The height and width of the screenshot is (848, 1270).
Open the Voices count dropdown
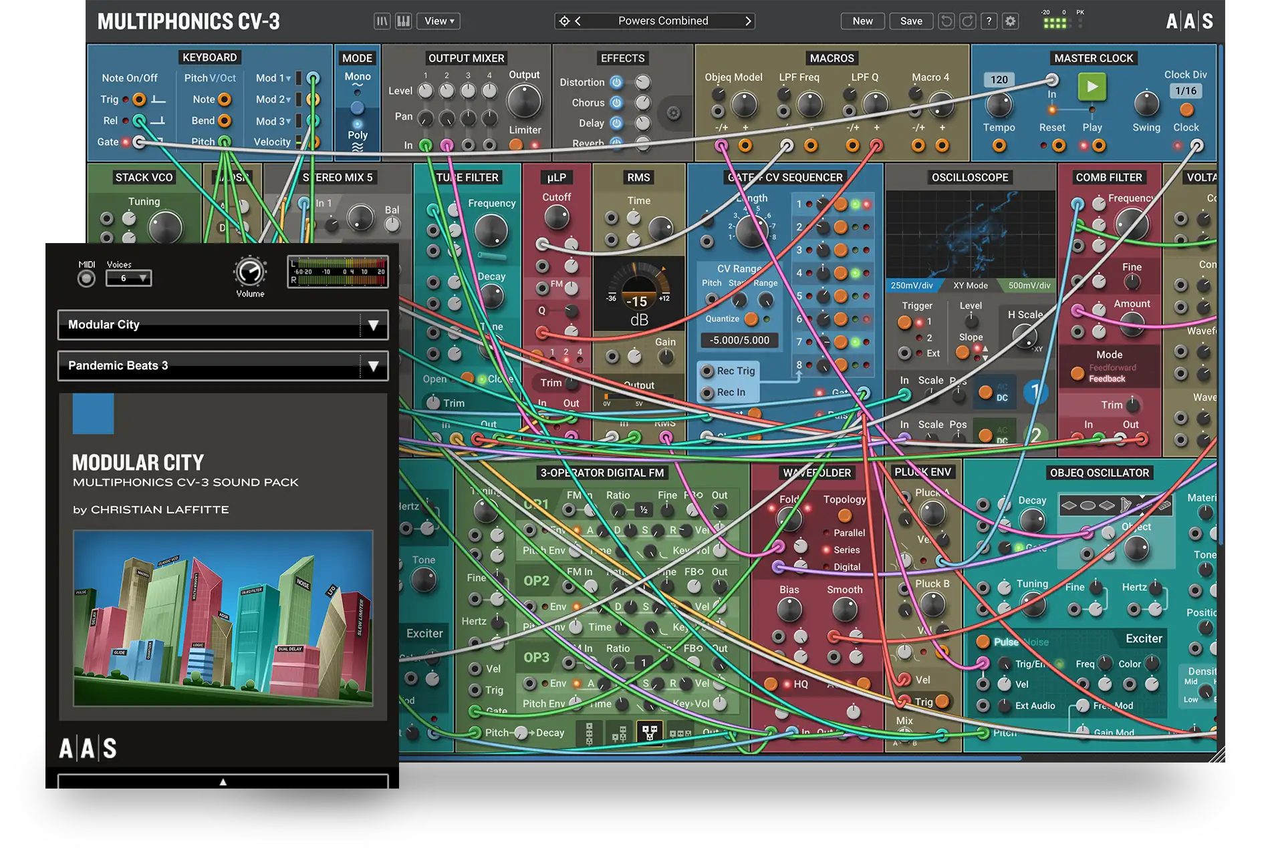[x=129, y=278]
